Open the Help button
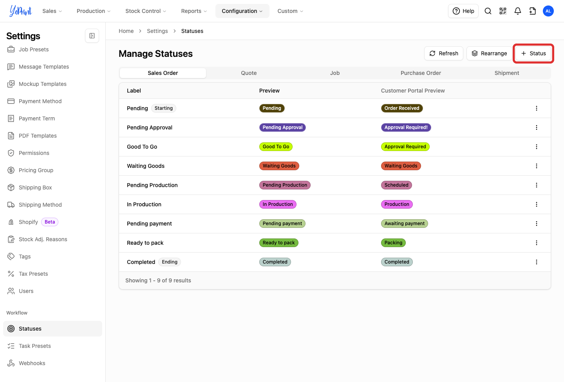Image resolution: width=564 pixels, height=382 pixels. tap(463, 11)
